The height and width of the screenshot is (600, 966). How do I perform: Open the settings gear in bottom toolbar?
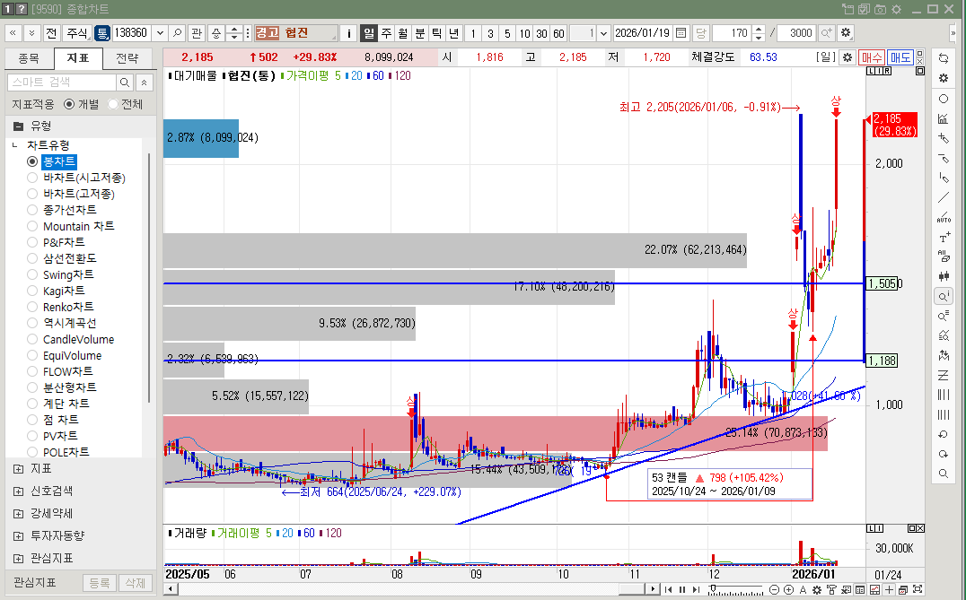tap(817, 589)
